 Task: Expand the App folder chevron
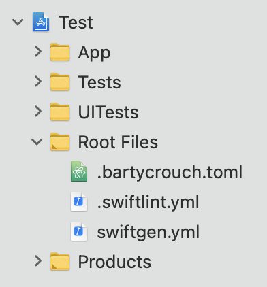coord(38,52)
